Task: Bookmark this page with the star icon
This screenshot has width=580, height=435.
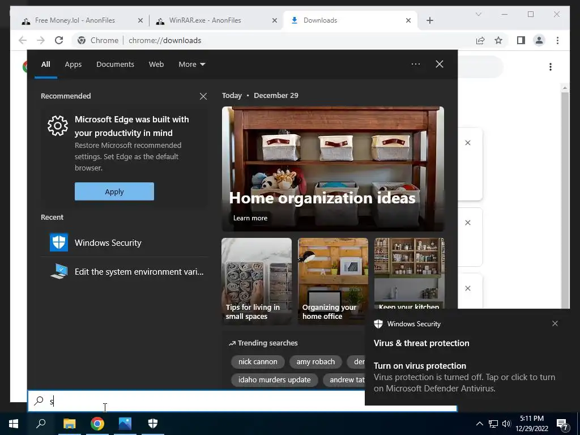Action: pos(498,40)
